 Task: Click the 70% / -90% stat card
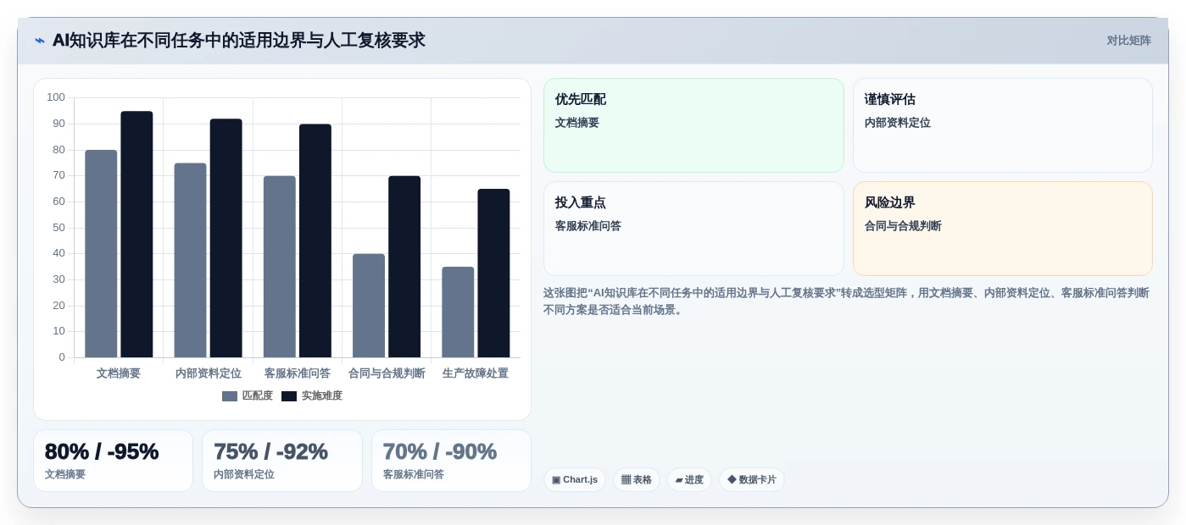click(451, 461)
